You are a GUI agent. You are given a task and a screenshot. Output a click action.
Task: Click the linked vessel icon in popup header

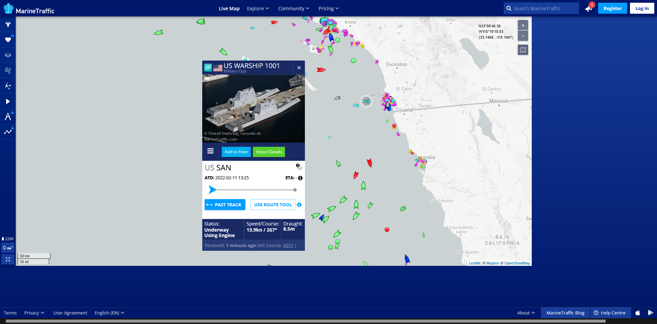pyautogui.click(x=208, y=68)
